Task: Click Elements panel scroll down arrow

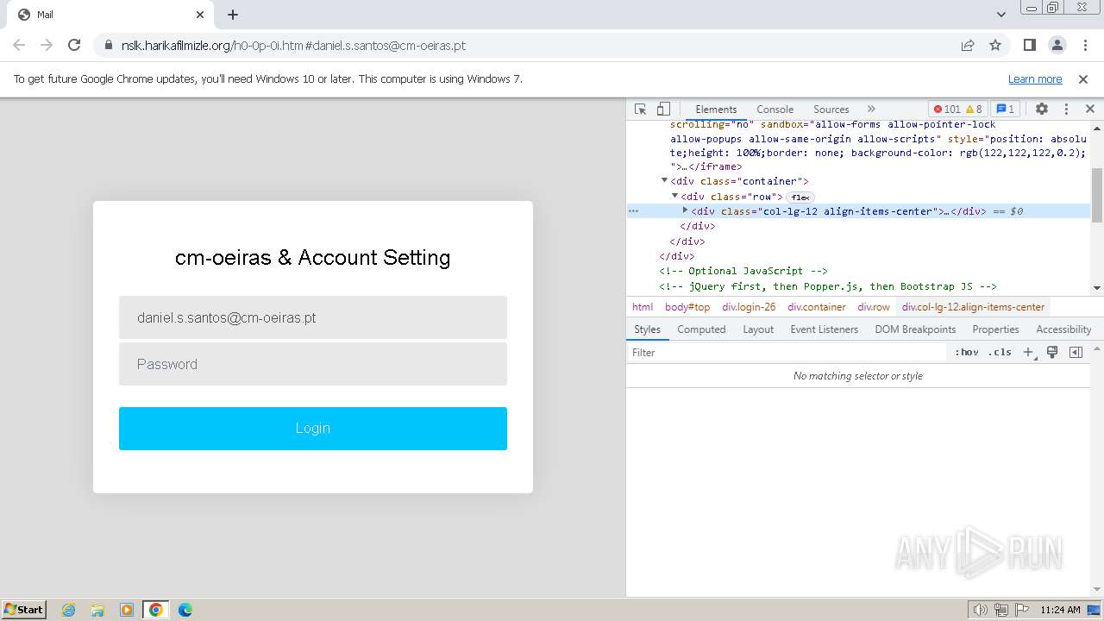Action: pos(1097,288)
